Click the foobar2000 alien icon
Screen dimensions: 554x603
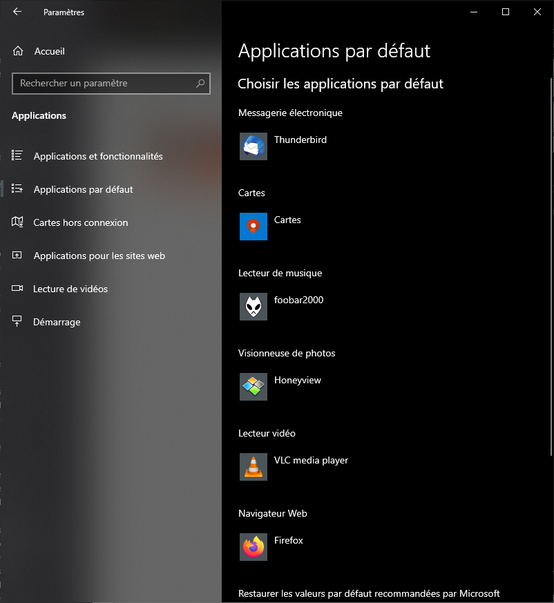(253, 307)
